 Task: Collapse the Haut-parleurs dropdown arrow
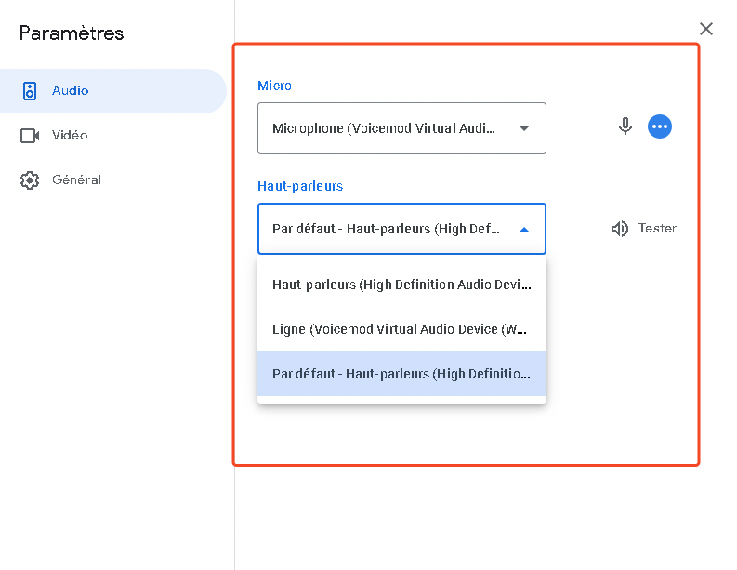(x=523, y=229)
